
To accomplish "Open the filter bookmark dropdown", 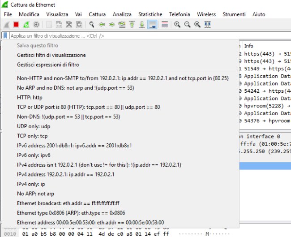I will coord(5,35).
